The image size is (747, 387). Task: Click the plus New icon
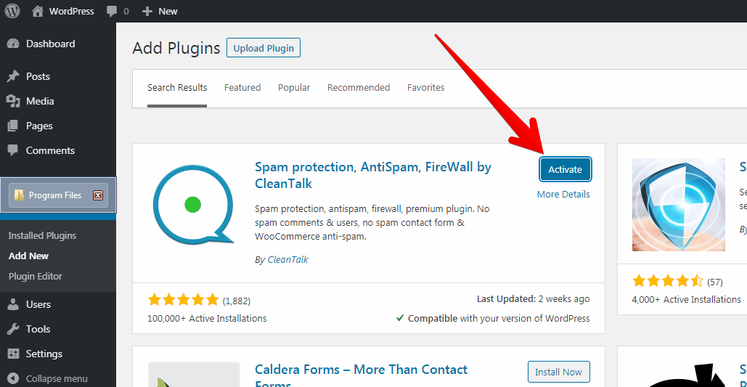147,12
